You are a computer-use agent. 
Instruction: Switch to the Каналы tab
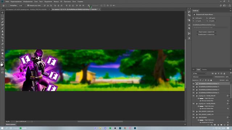(x=204, y=70)
